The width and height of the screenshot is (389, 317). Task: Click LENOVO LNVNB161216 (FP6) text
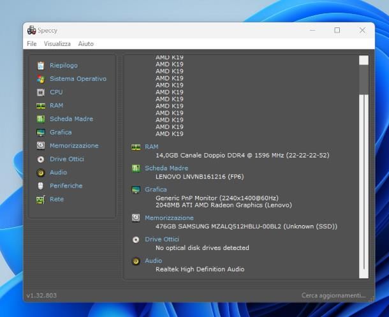click(x=200, y=177)
